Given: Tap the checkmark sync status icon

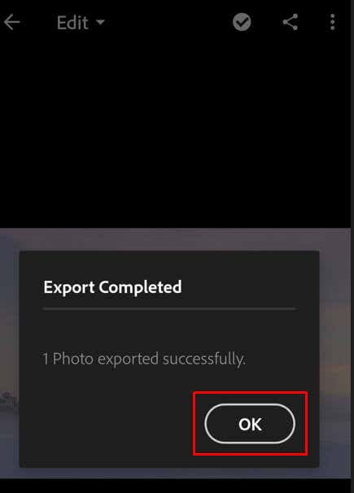Looking at the screenshot, I should 242,22.
